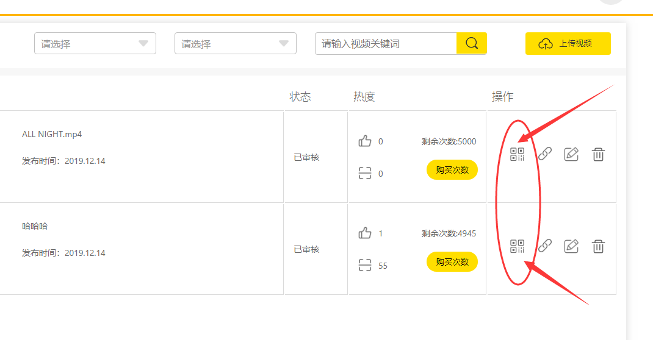Open the second 请选择 dropdown

[236, 44]
